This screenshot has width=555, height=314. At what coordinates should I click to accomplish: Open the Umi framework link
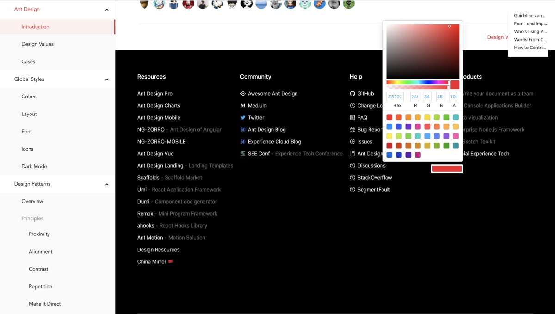142,190
